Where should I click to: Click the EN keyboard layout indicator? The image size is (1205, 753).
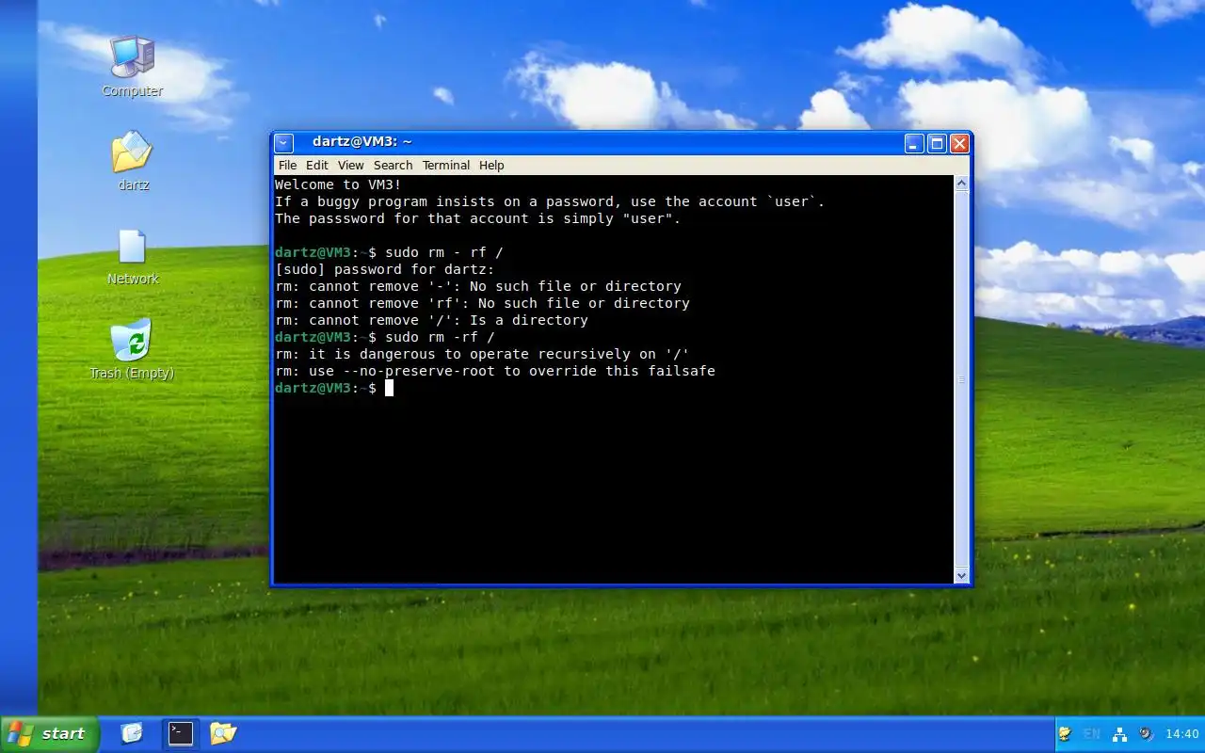click(1092, 734)
